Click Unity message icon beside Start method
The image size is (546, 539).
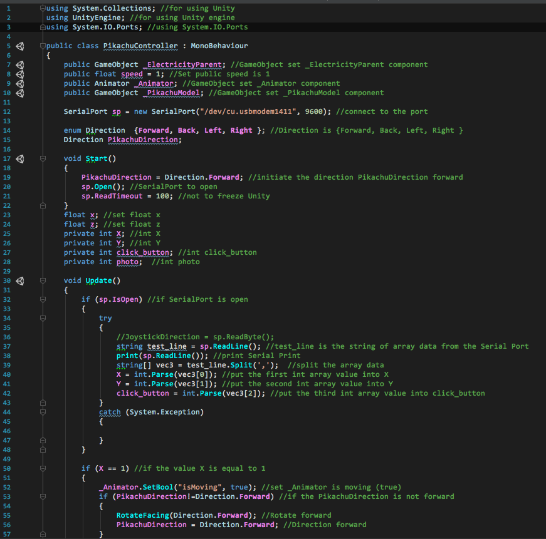point(20,159)
